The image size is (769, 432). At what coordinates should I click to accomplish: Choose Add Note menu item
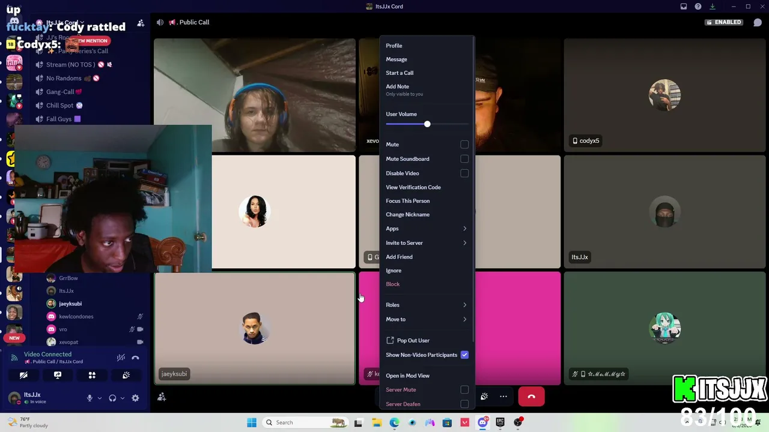[x=427, y=89]
